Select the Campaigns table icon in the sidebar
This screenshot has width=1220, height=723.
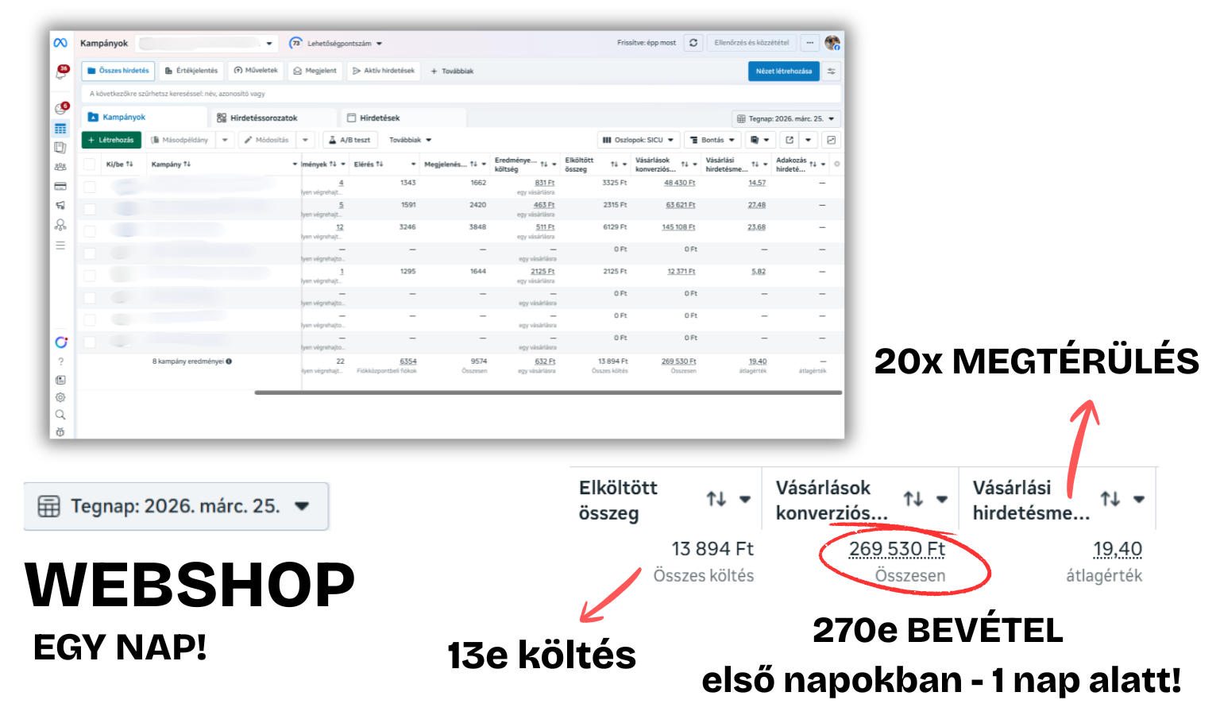(60, 128)
